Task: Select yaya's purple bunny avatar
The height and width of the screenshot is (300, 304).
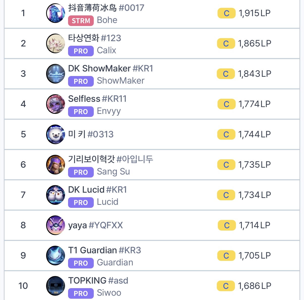Action: [x=56, y=225]
